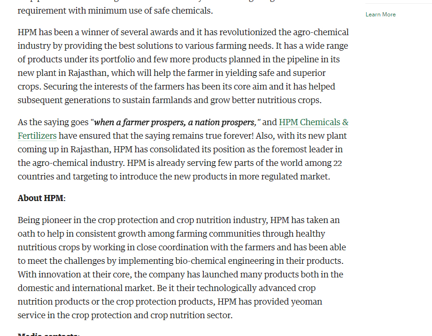
Task: Click the paragraph starting 'Being pioneer in the crop'
Action: click(182, 268)
